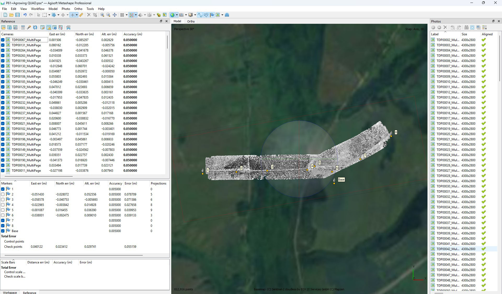
Task: Click Remove Cameras X icon in Photos pane
Action: (445, 27)
